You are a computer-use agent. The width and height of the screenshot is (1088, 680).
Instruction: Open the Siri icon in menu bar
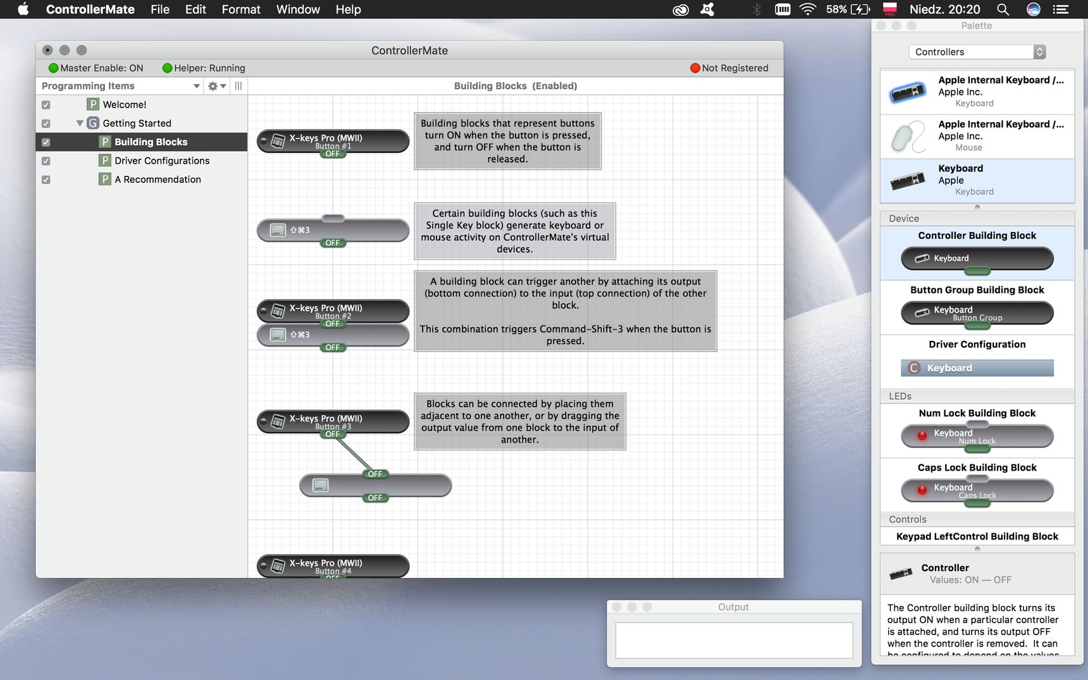point(1034,9)
